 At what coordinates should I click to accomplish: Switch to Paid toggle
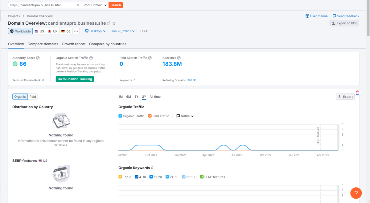coord(33,97)
